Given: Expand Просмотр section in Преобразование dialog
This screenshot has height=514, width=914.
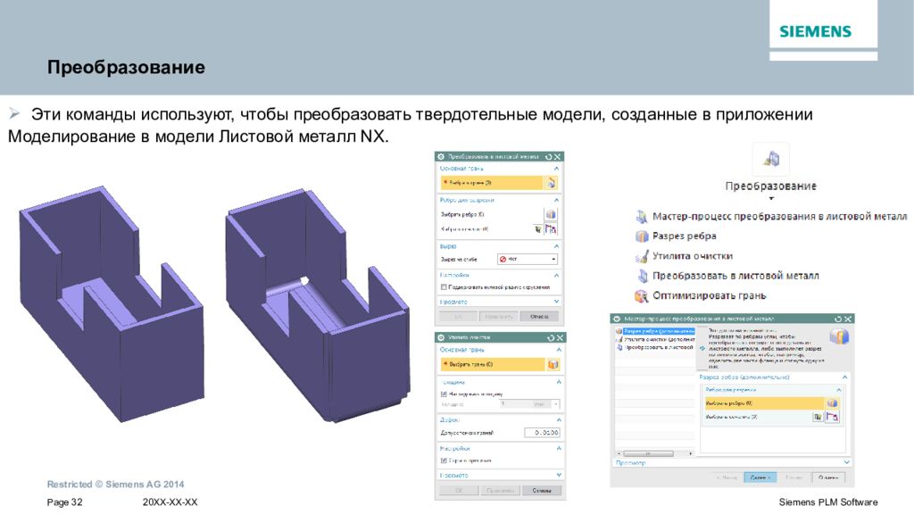Looking at the screenshot, I should tap(499, 302).
